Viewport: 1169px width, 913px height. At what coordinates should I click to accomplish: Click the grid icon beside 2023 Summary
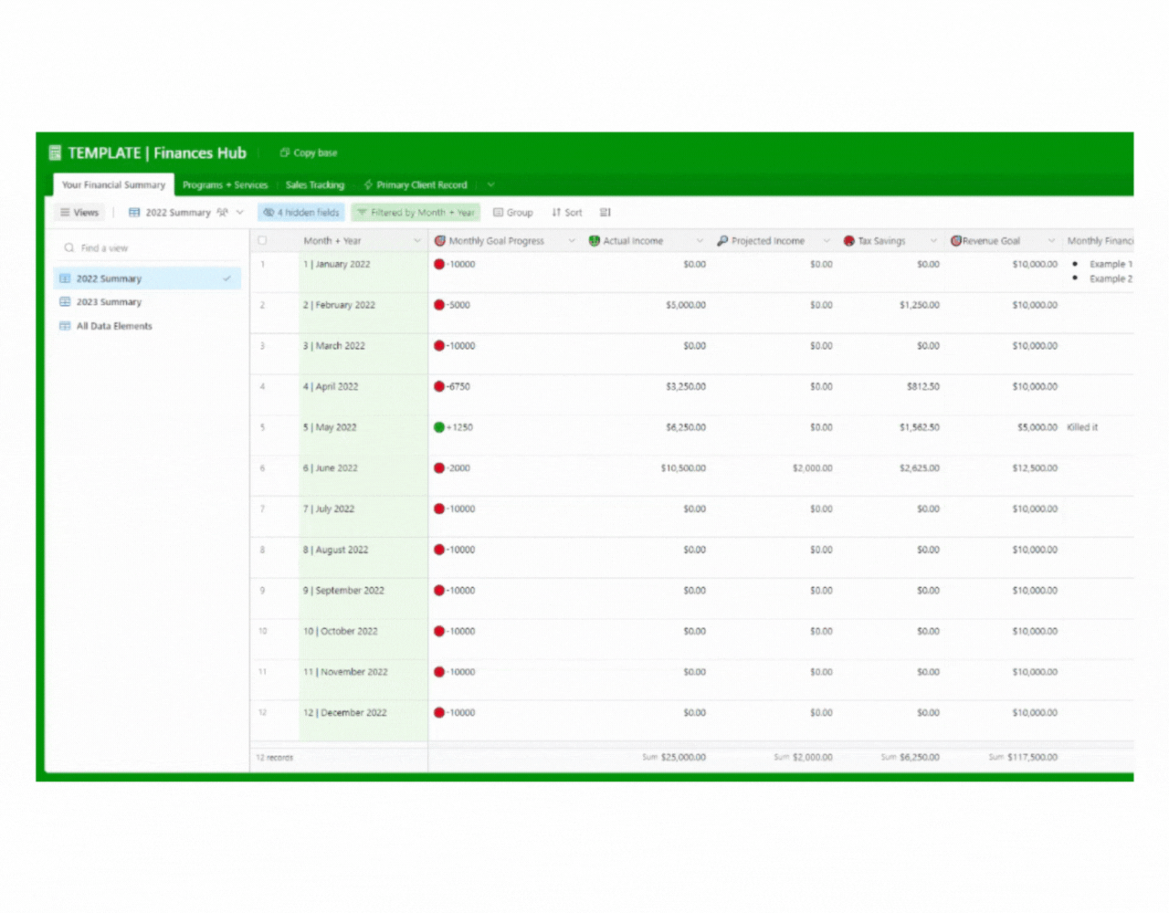(x=65, y=301)
